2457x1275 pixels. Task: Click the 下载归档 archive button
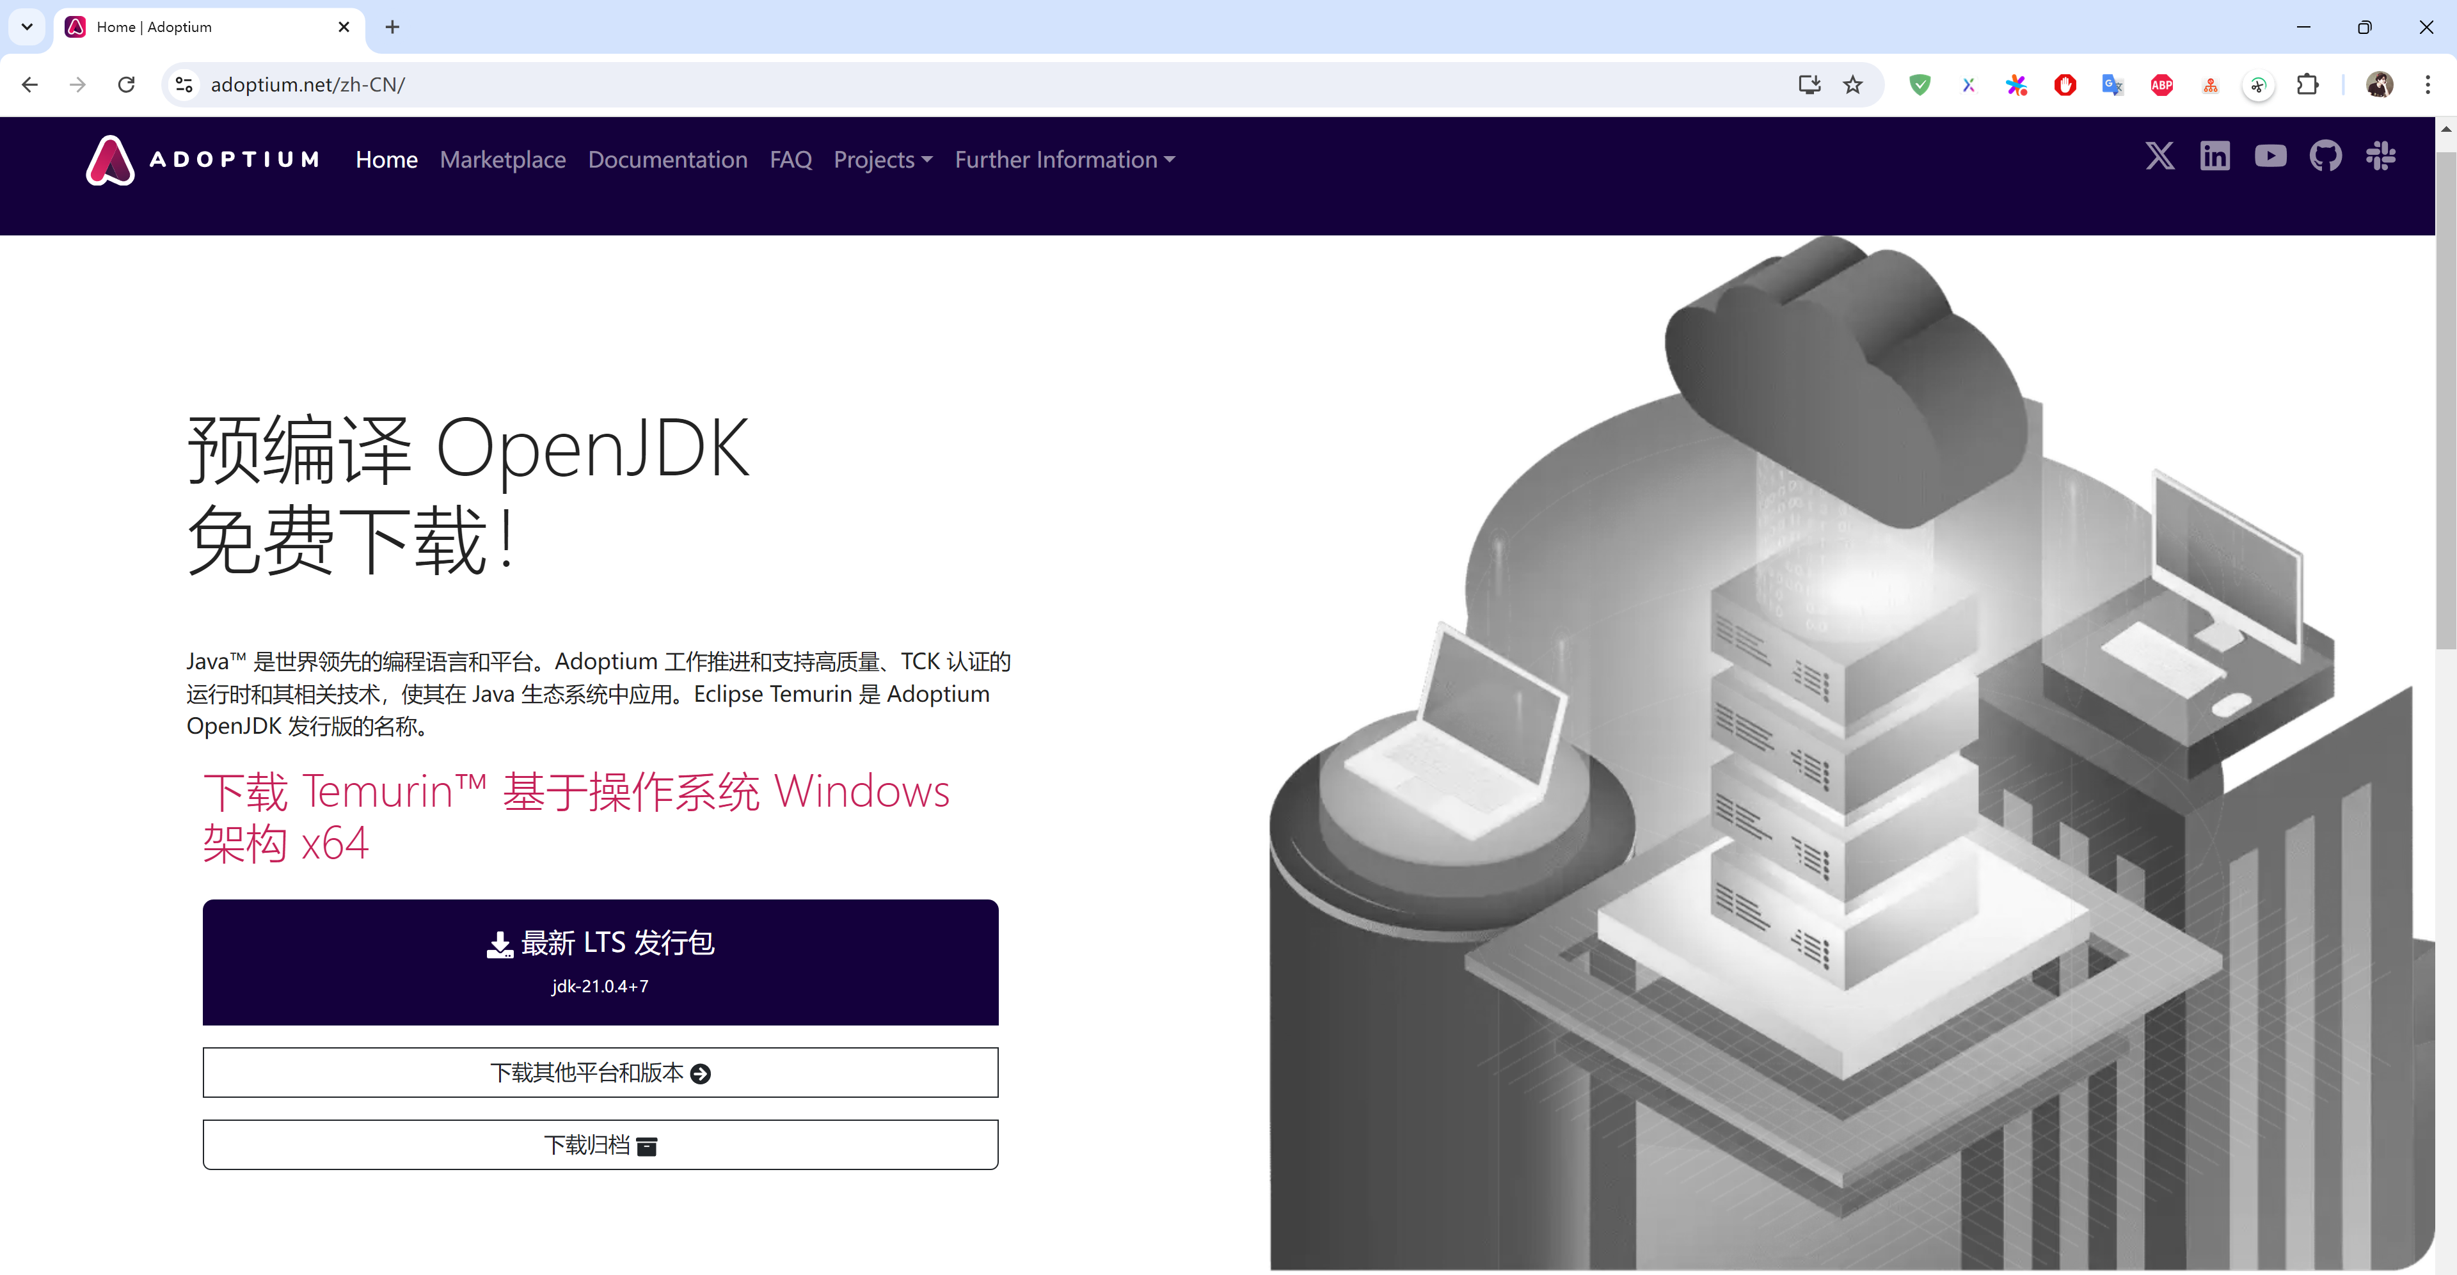(x=600, y=1144)
